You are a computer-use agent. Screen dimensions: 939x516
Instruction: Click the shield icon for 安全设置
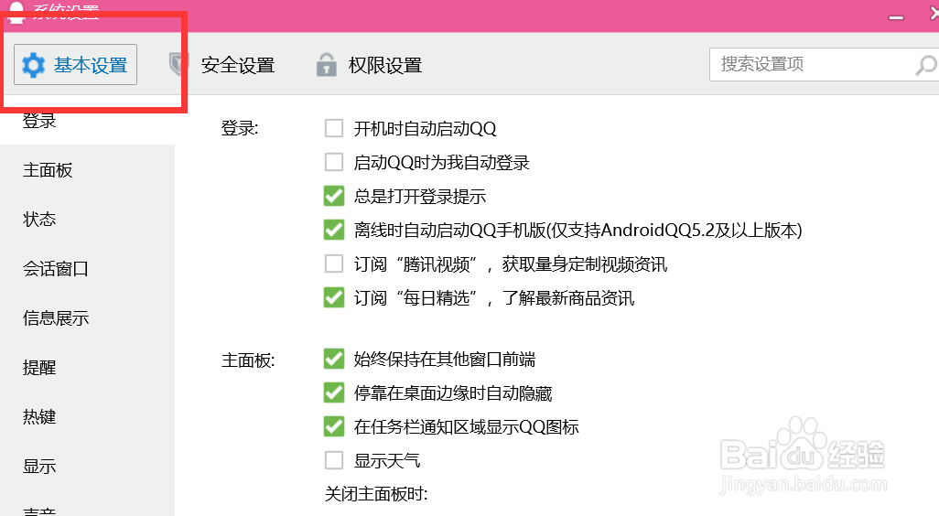point(178,64)
